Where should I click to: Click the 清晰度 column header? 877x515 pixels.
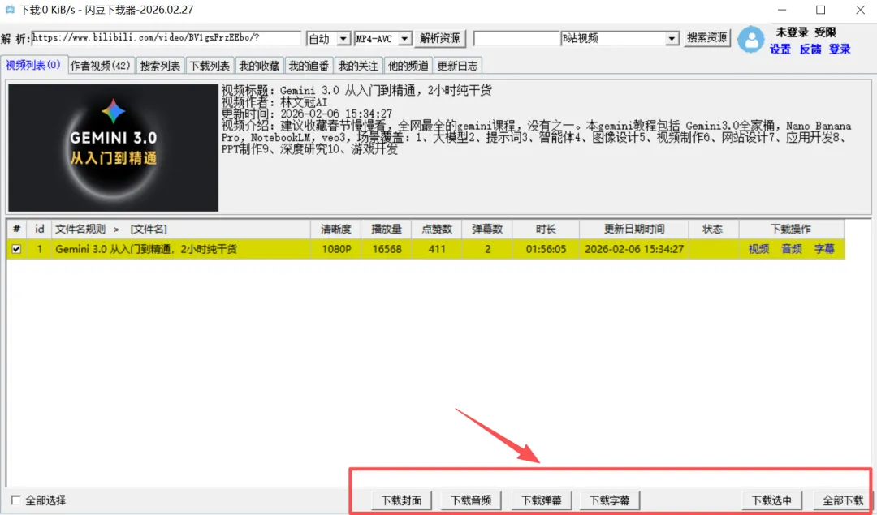[x=336, y=229]
